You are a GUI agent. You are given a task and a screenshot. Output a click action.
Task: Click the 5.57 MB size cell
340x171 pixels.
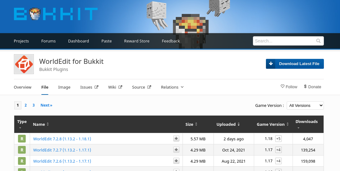pyautogui.click(x=198, y=139)
